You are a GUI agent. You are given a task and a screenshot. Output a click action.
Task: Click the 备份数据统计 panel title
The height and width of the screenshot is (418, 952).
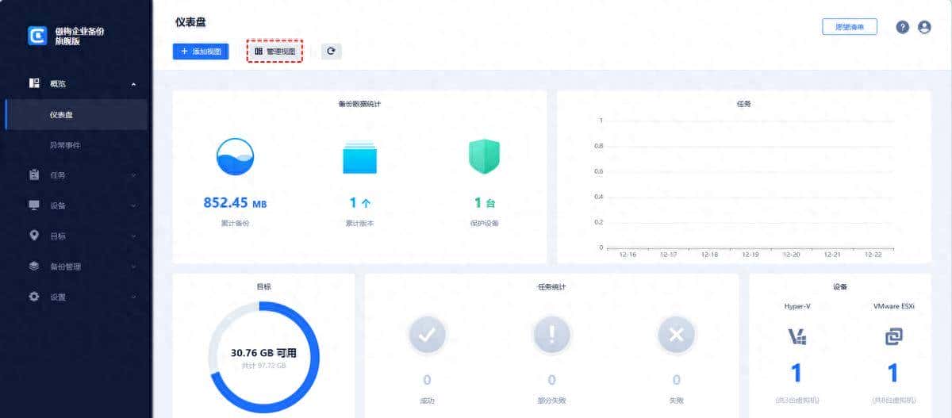(x=359, y=104)
